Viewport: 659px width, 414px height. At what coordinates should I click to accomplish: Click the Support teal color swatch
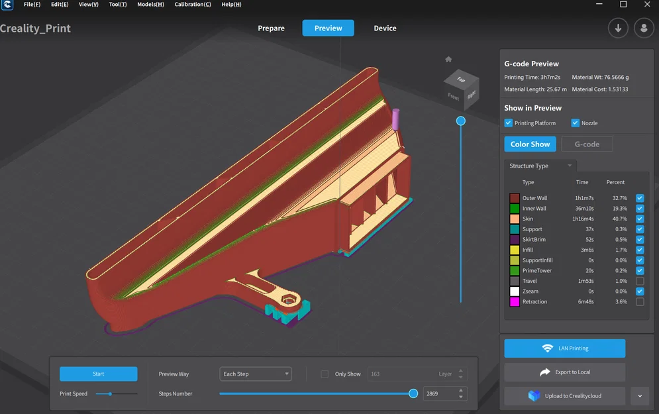pyautogui.click(x=515, y=229)
